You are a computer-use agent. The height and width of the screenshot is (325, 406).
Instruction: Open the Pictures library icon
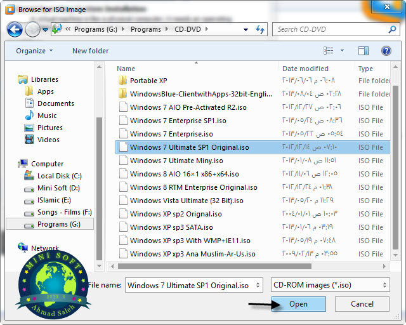click(29, 128)
